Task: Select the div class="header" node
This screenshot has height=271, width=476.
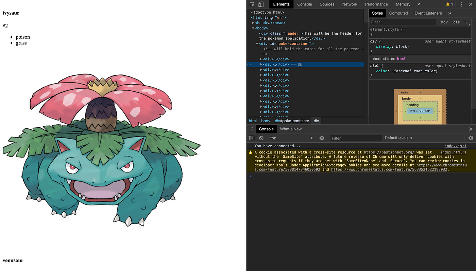Action: [x=310, y=36]
